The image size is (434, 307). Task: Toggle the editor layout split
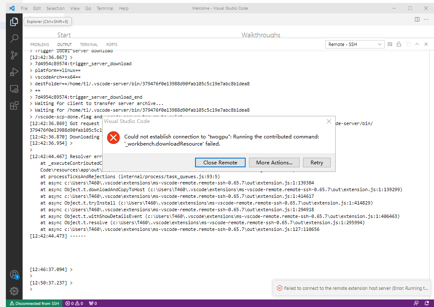coord(417,19)
